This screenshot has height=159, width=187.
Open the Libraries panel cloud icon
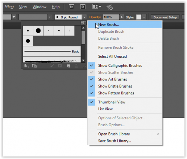click(35, 66)
